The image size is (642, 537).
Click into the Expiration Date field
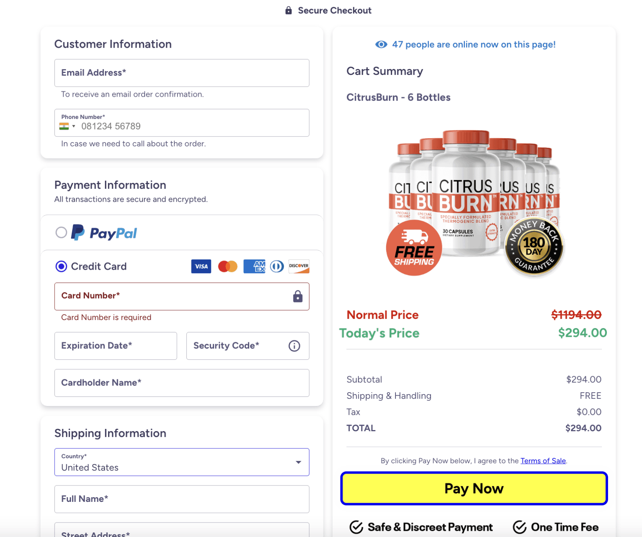[x=115, y=346]
